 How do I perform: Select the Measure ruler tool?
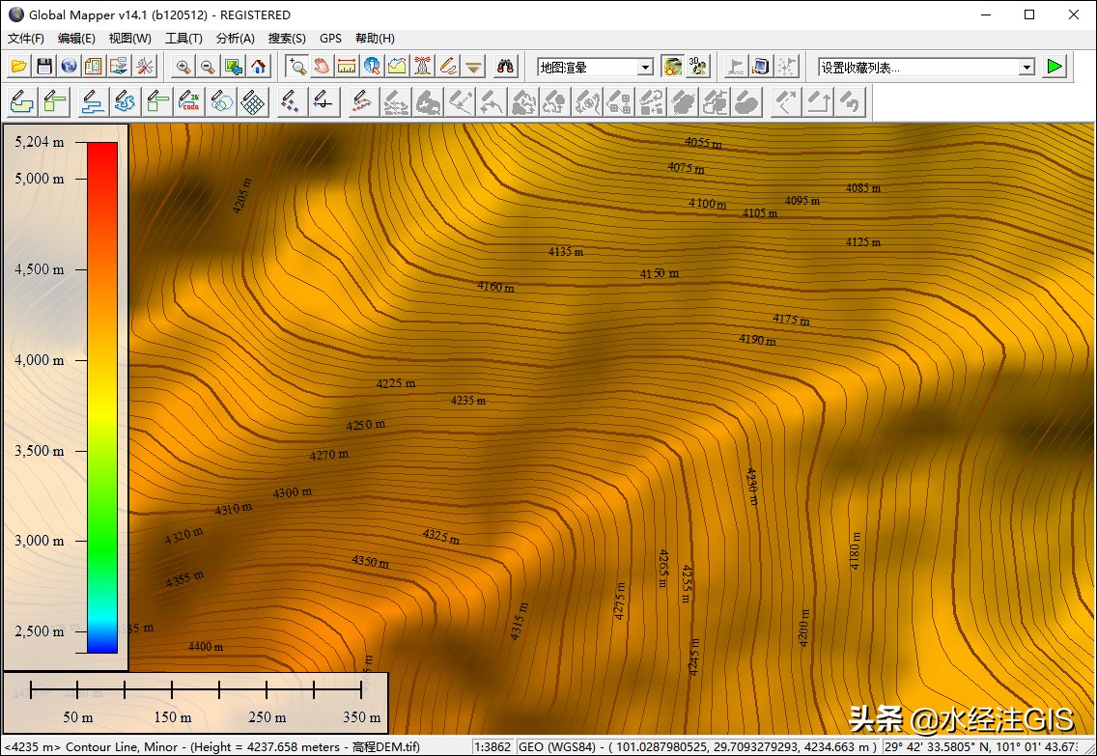[x=347, y=68]
